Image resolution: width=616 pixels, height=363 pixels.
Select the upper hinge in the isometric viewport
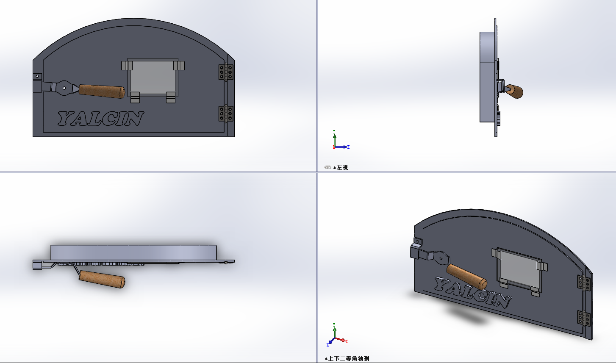pyautogui.click(x=584, y=283)
